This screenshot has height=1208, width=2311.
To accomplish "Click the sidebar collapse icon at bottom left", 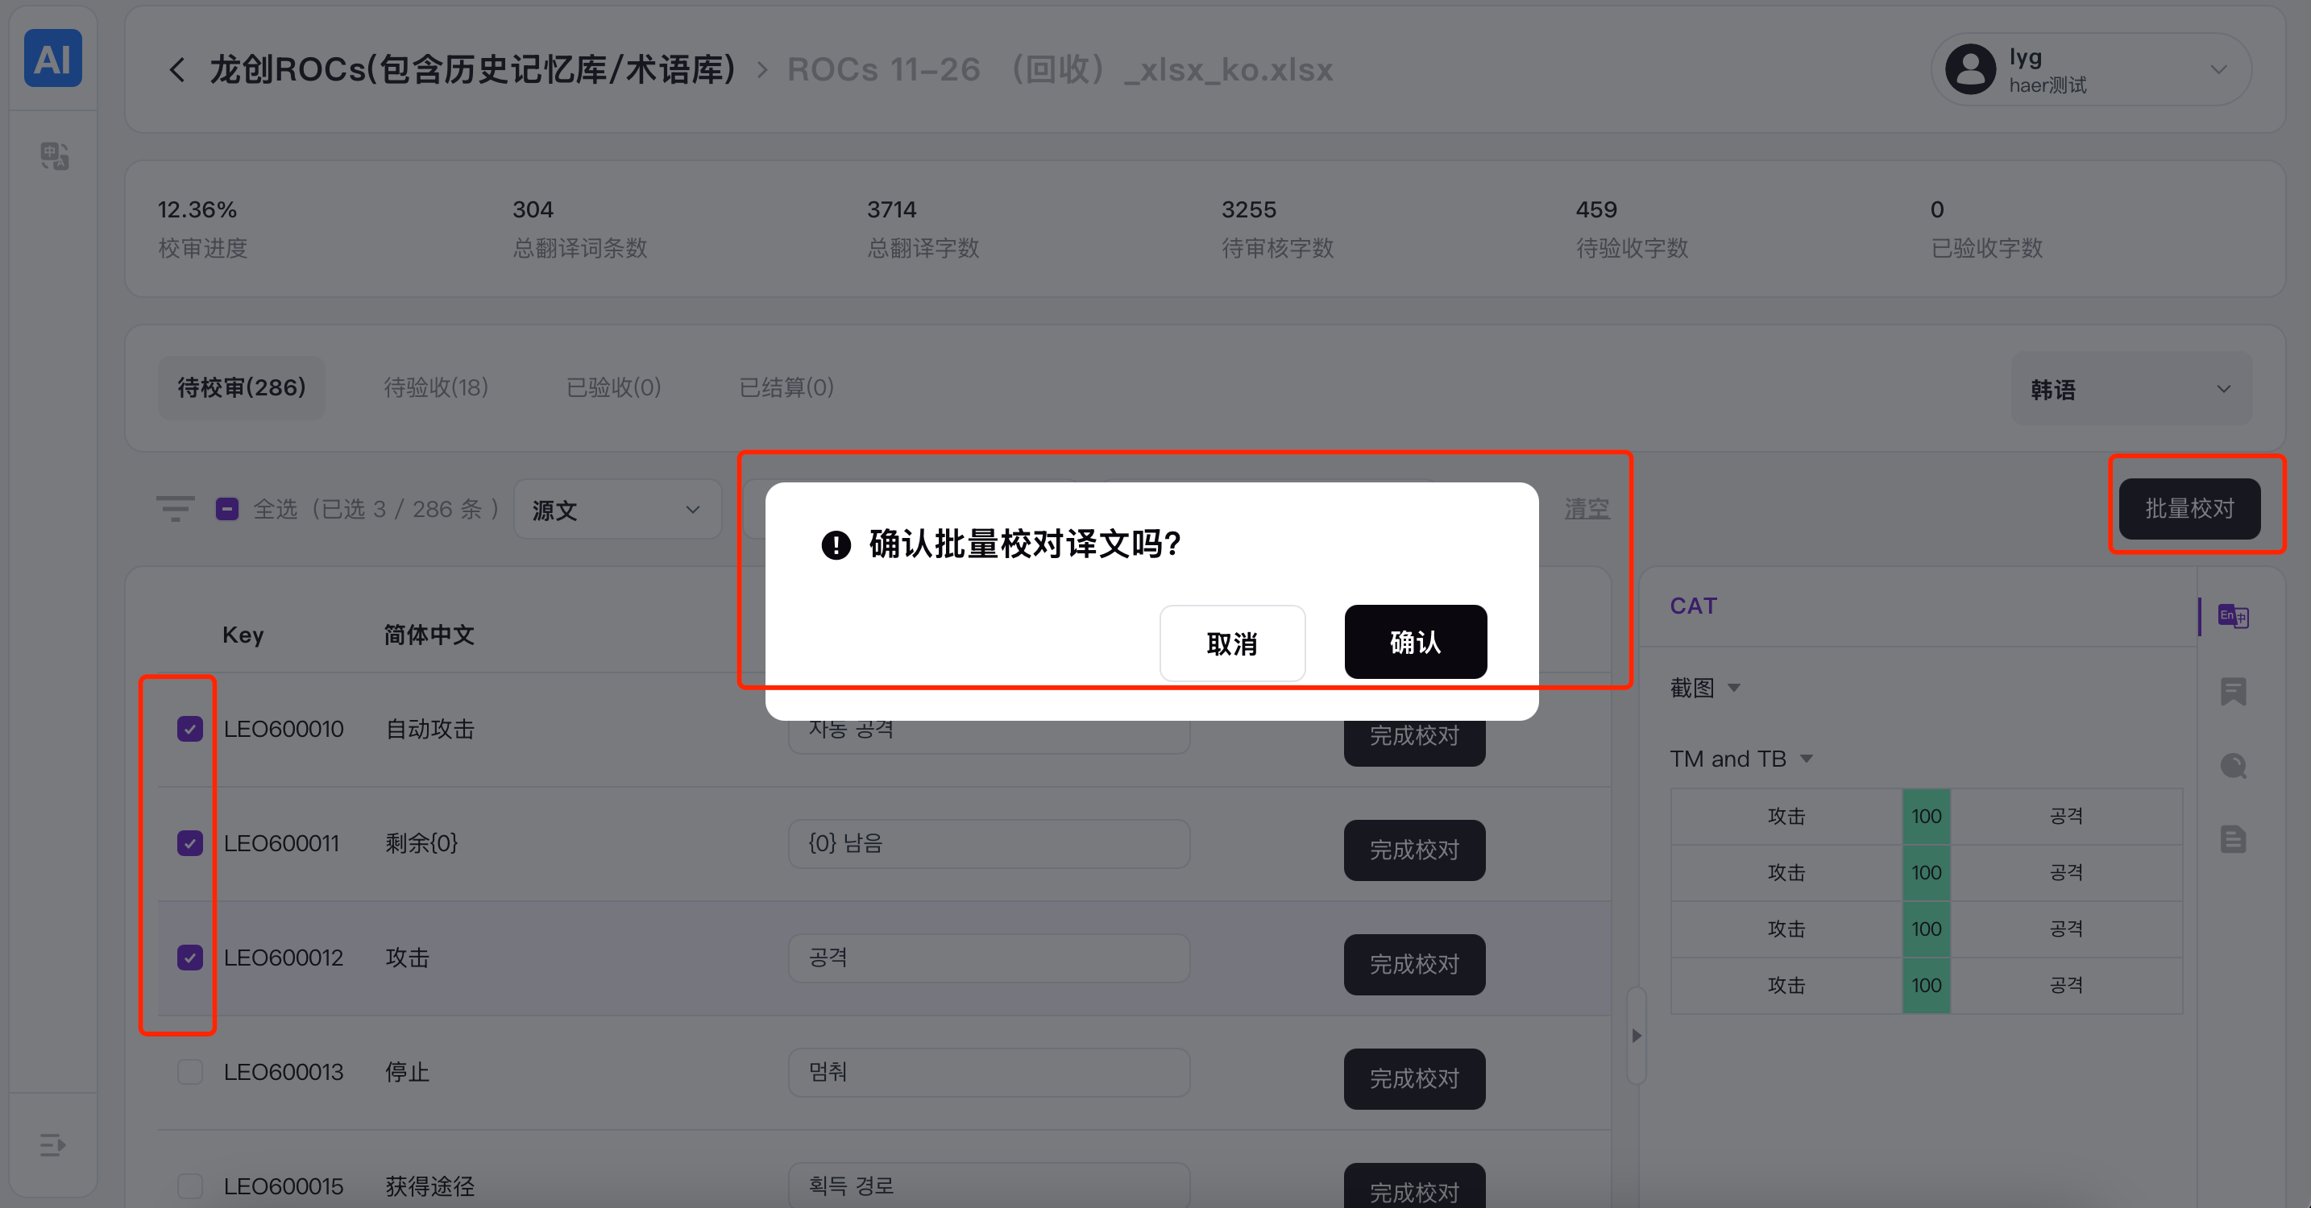I will pos(52,1144).
